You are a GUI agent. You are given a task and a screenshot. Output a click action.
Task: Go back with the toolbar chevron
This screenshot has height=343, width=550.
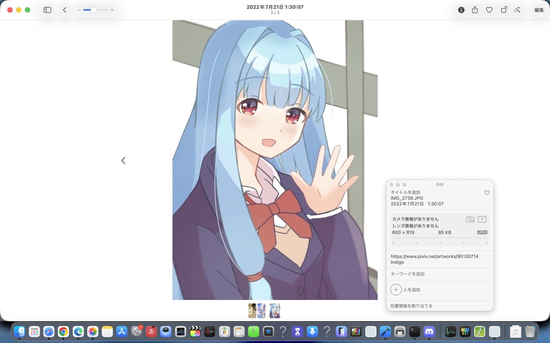(65, 10)
